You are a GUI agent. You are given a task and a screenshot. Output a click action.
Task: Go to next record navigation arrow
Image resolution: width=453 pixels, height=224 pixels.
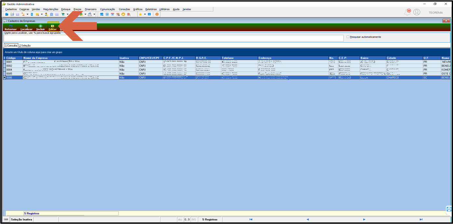coord(364,219)
